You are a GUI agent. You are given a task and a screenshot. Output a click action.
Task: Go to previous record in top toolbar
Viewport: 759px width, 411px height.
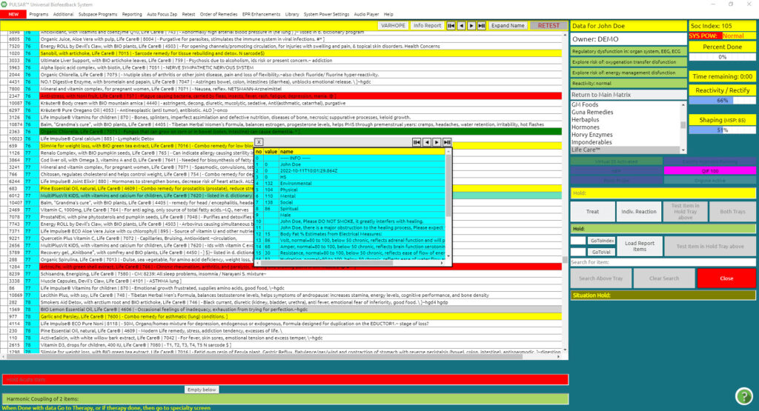(461, 25)
